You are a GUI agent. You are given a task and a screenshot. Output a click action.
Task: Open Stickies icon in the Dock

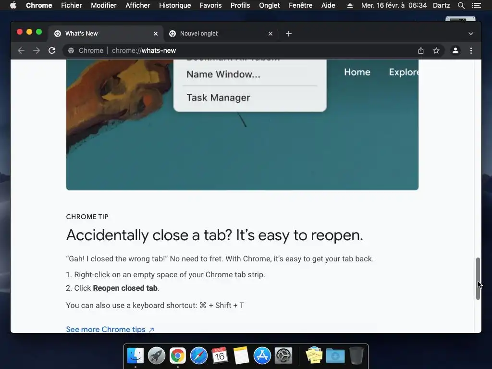point(314,356)
